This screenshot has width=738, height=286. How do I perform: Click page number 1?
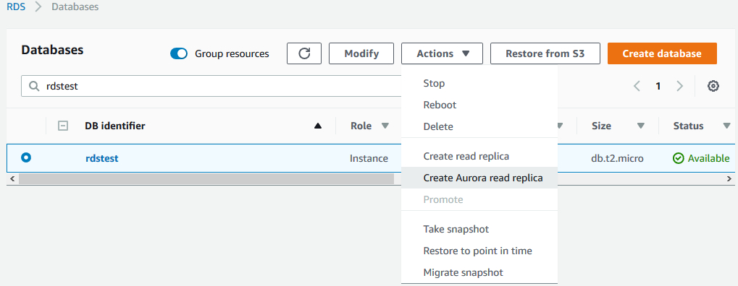click(658, 86)
